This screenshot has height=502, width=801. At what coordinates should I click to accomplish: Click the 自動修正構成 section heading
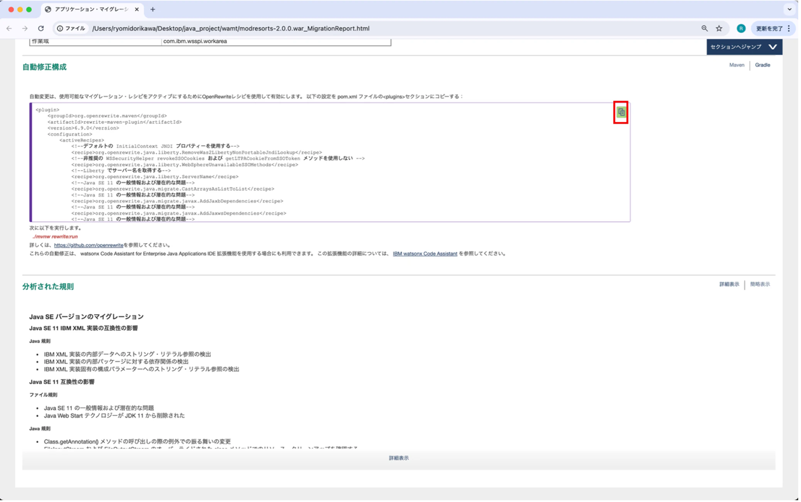pos(44,67)
